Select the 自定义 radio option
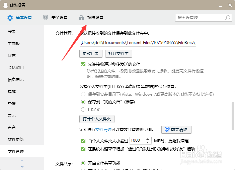Image resolution: width=235 pixels, height=170 pixels. point(83,110)
